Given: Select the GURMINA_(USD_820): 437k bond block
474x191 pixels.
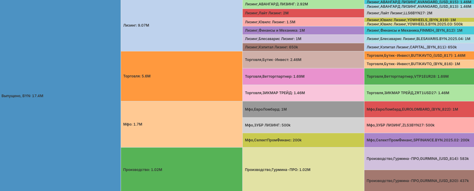Looking at the screenshot, I should point(419,181).
